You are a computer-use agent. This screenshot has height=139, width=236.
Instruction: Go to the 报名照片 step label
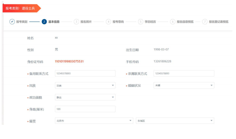(86, 22)
